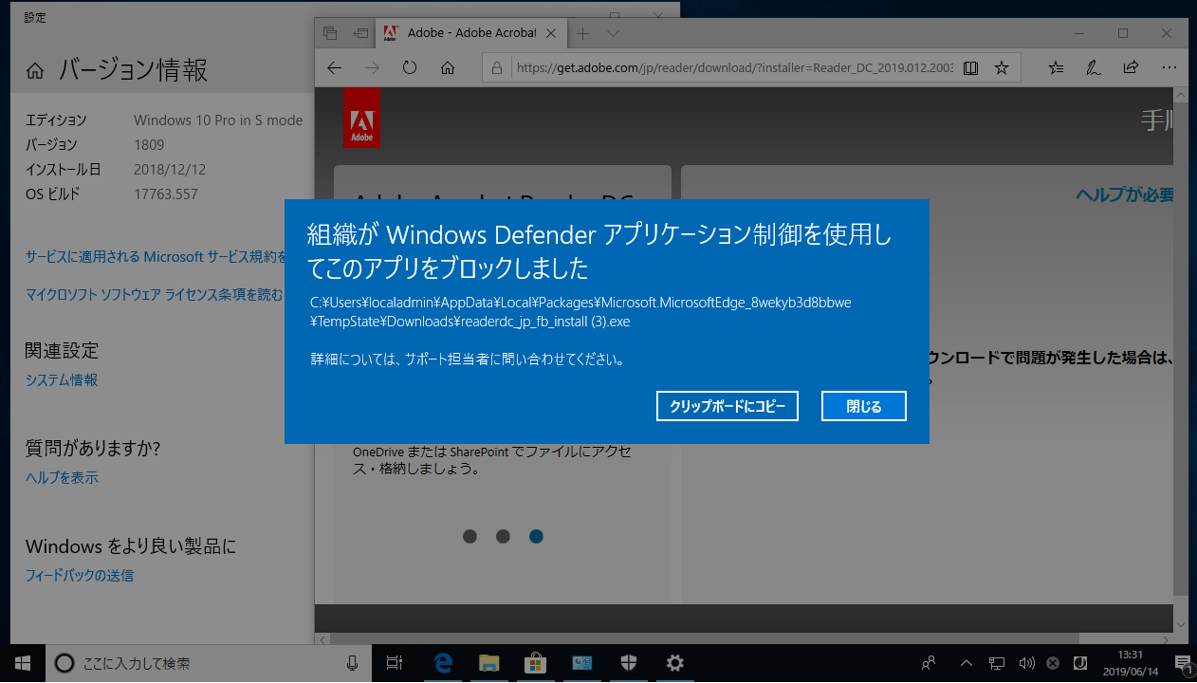Refresh the Adobe download page
This screenshot has width=1197, height=683.
click(x=409, y=67)
